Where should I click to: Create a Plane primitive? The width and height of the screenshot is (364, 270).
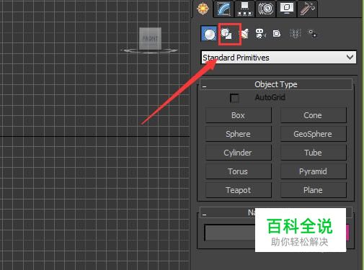tap(313, 190)
